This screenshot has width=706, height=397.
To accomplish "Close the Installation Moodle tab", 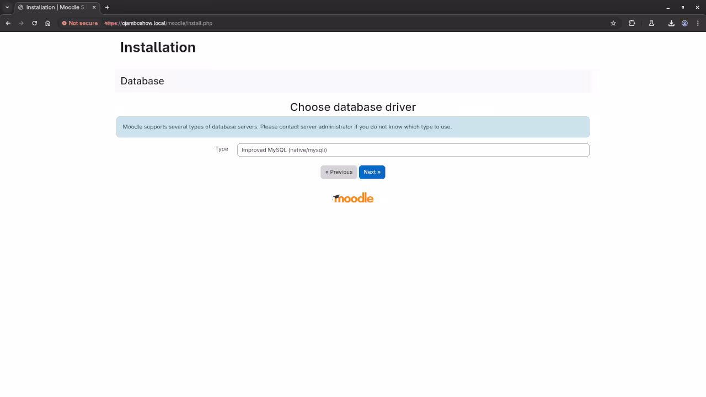I will point(94,7).
